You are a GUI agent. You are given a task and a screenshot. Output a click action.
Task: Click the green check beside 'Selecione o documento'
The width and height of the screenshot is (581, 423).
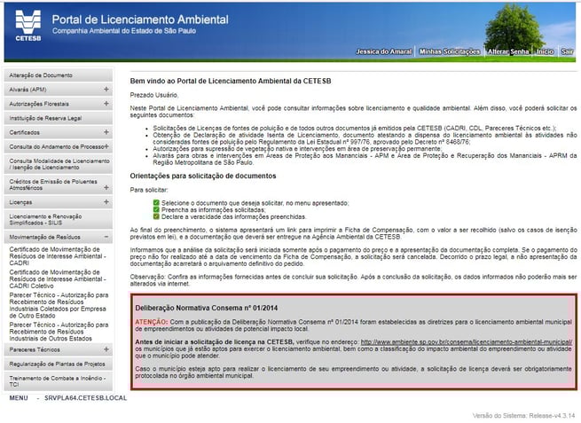tap(156, 202)
